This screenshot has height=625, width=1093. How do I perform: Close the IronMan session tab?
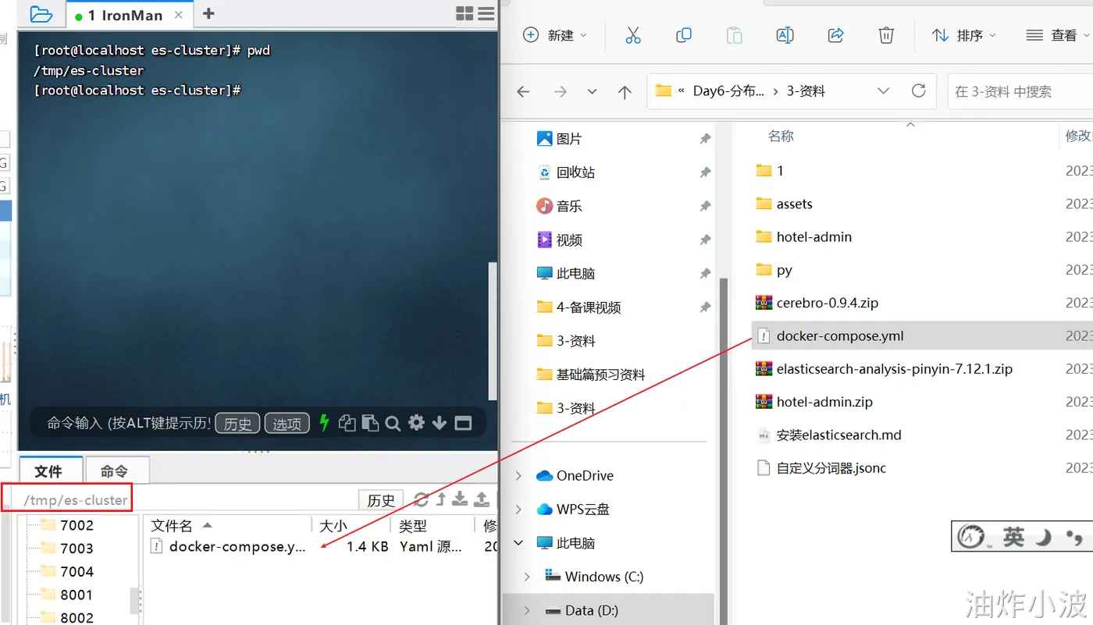(x=179, y=15)
